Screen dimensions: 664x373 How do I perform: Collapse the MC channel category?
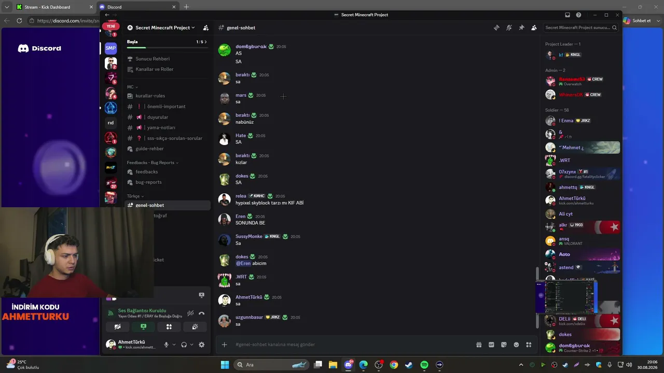(132, 87)
